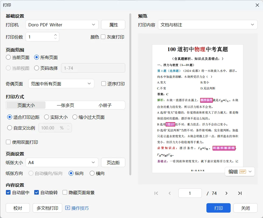Screen dimensions: 263x218
Task: Click the VIP badge on 编辑
Action: tap(243, 172)
